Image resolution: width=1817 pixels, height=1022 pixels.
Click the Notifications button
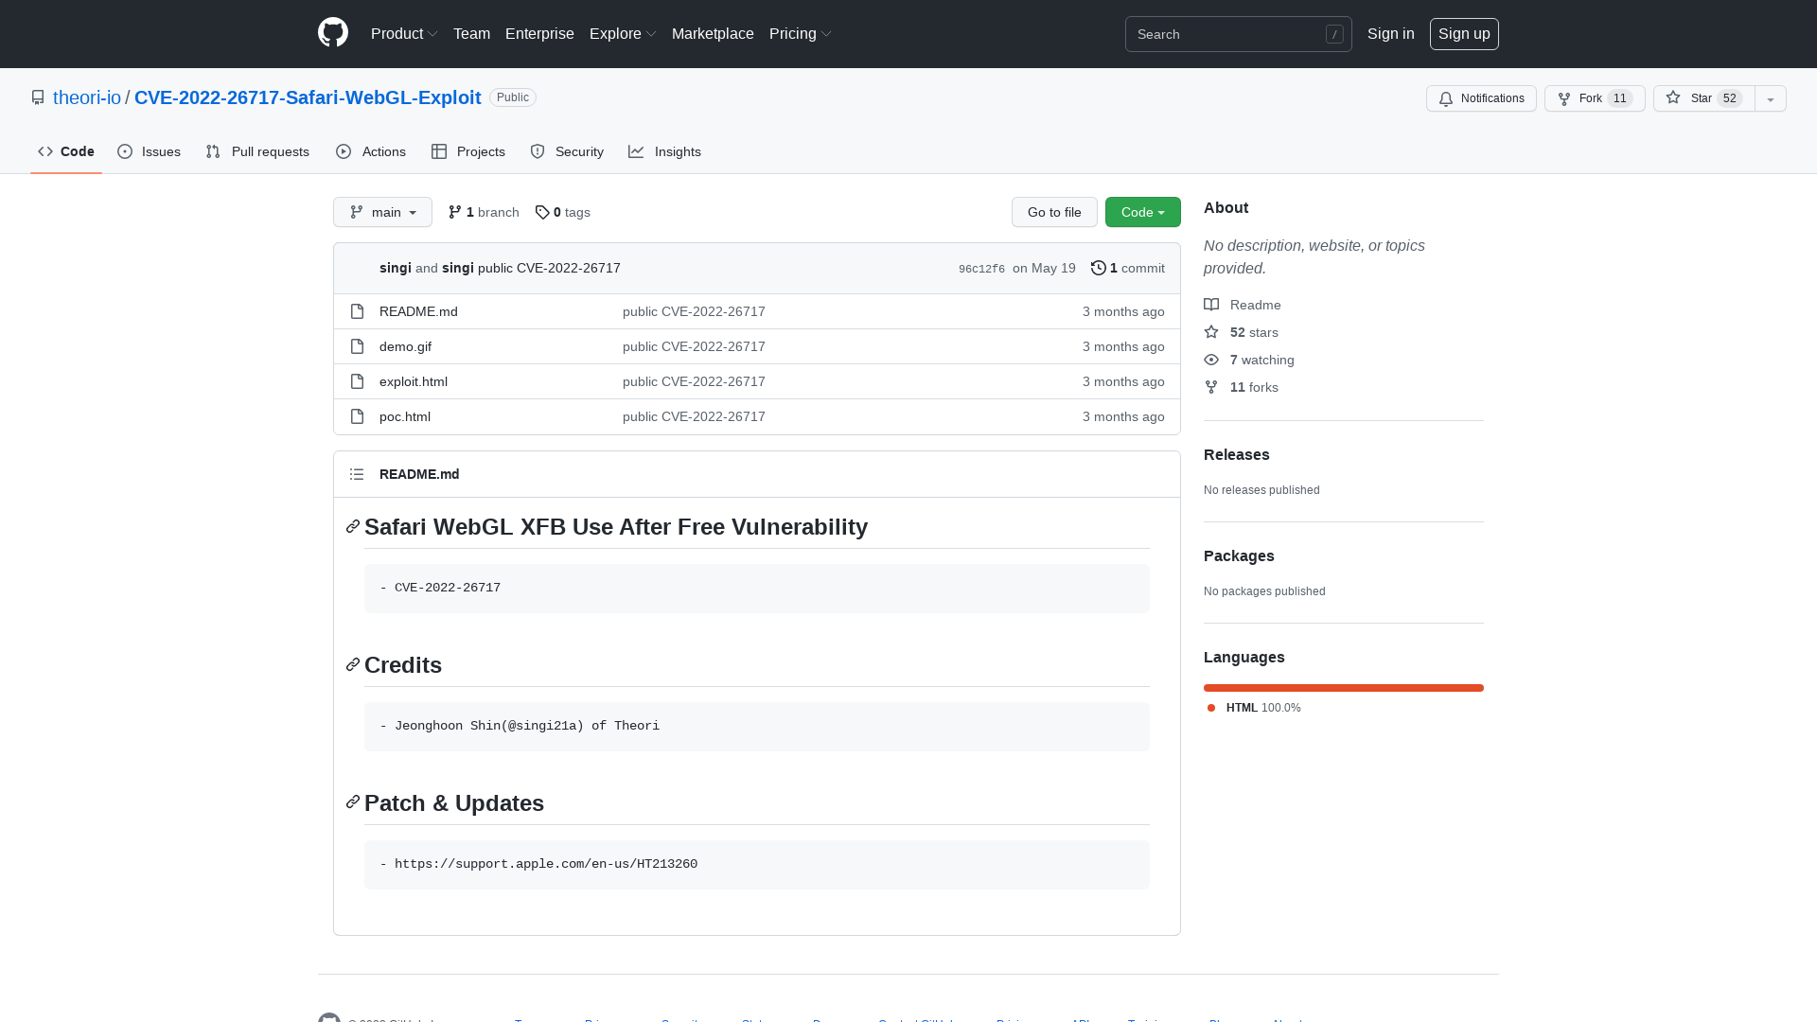click(x=1481, y=98)
